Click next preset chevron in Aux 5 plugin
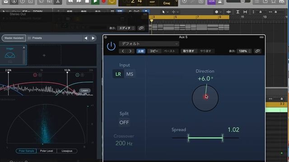Screen dimensions: 289x162 [131, 51]
